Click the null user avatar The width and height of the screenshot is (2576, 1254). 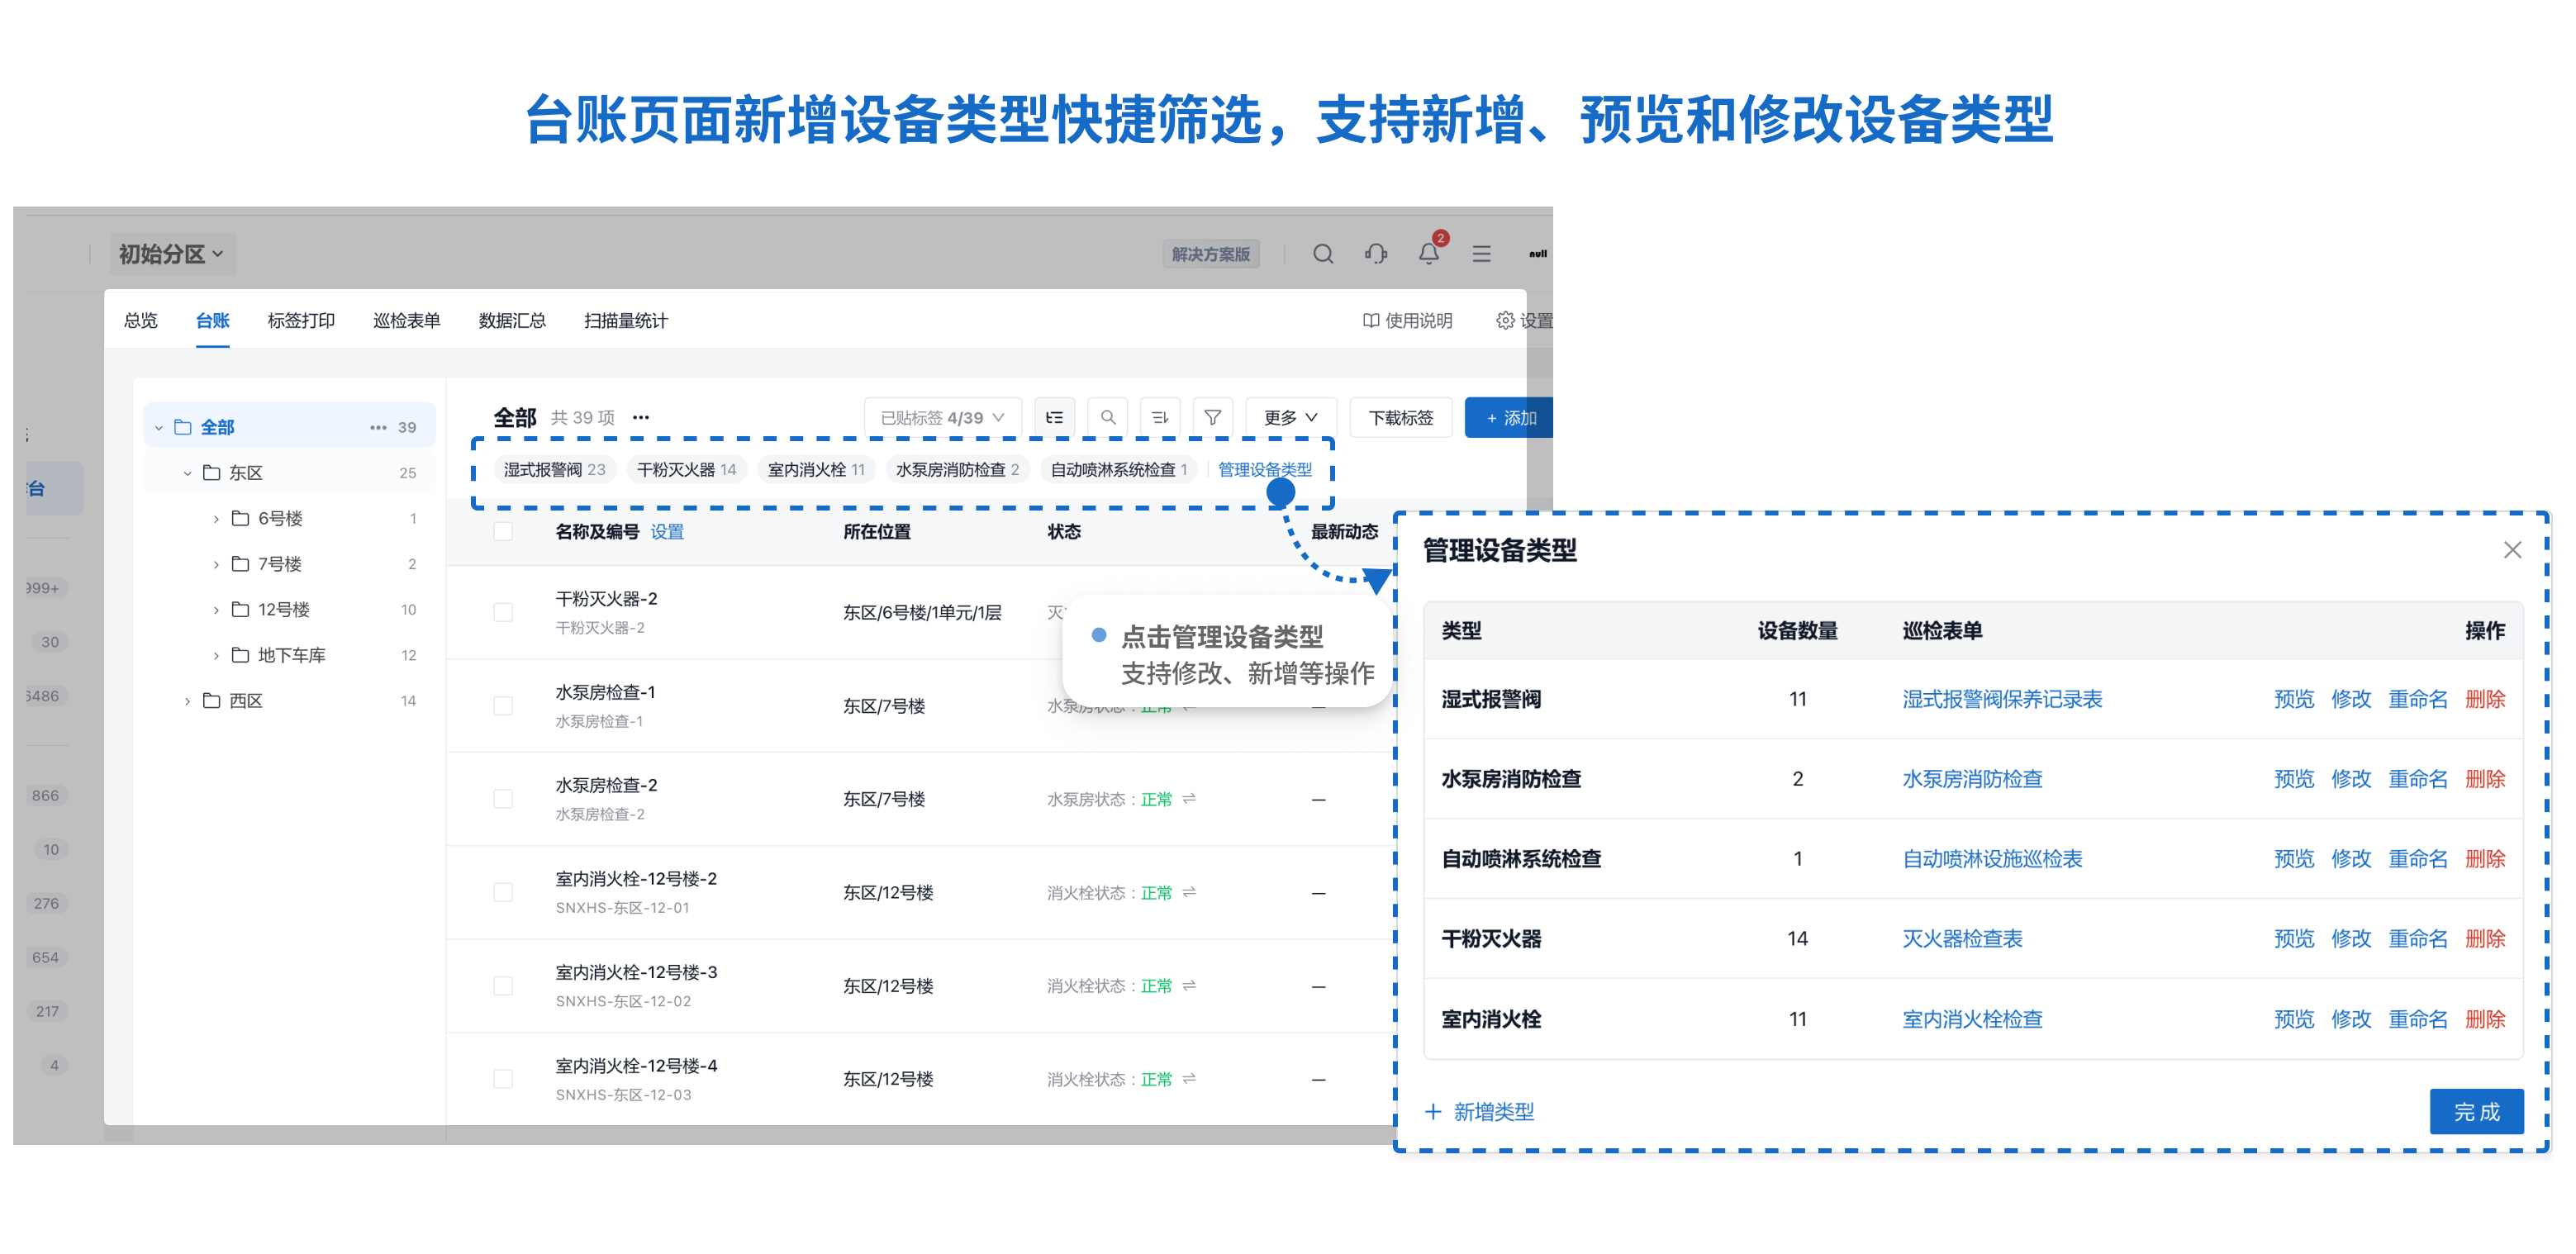tap(1537, 254)
